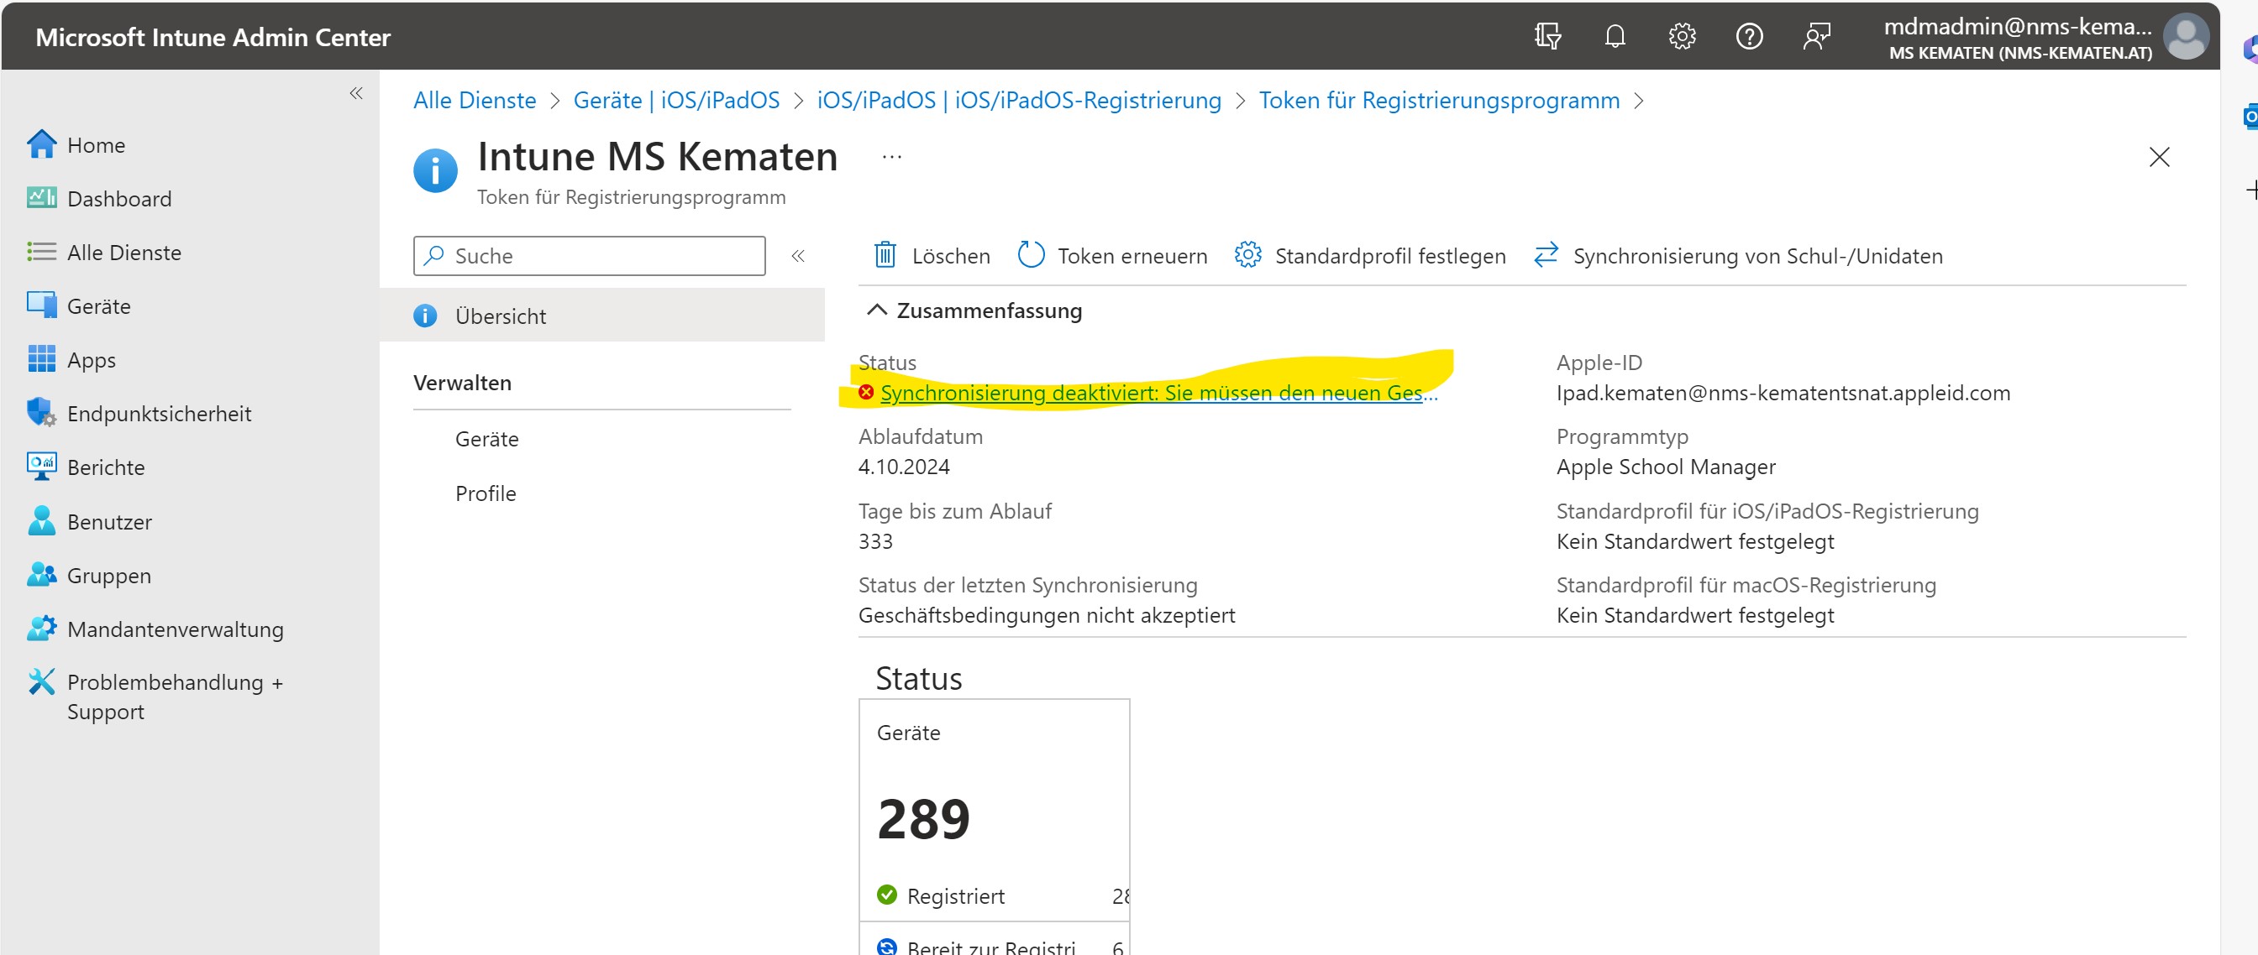The height and width of the screenshot is (955, 2258).
Task: Close the Intune MS Kematen blade
Action: click(2159, 157)
